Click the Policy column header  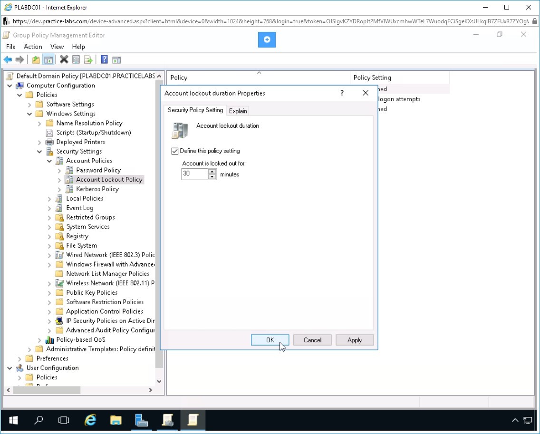point(258,77)
